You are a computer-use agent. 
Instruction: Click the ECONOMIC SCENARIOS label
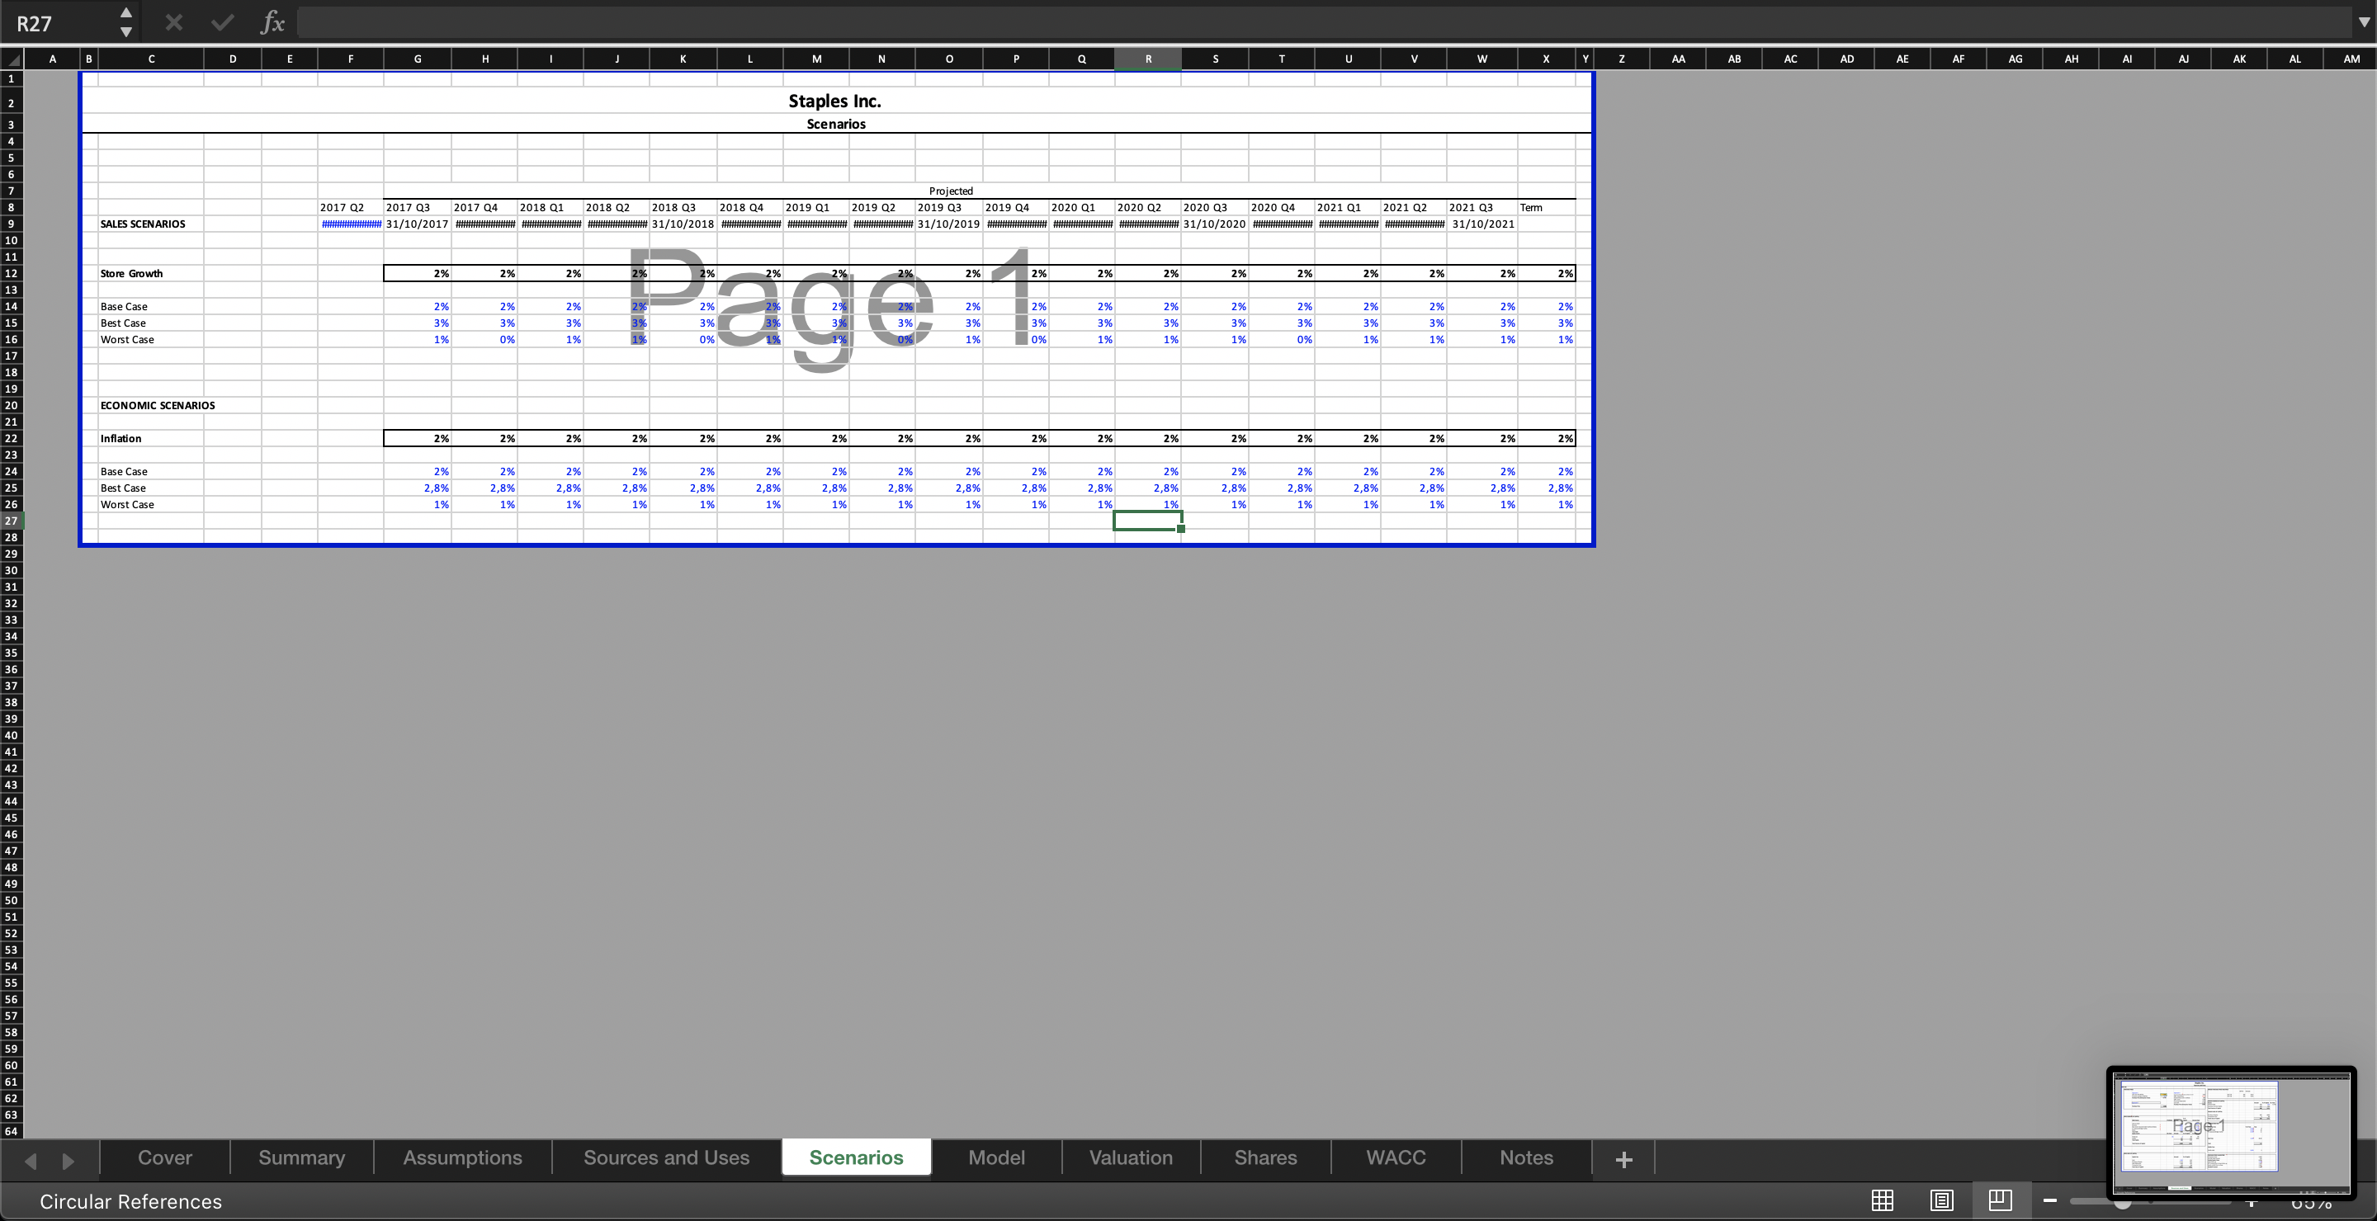(158, 406)
